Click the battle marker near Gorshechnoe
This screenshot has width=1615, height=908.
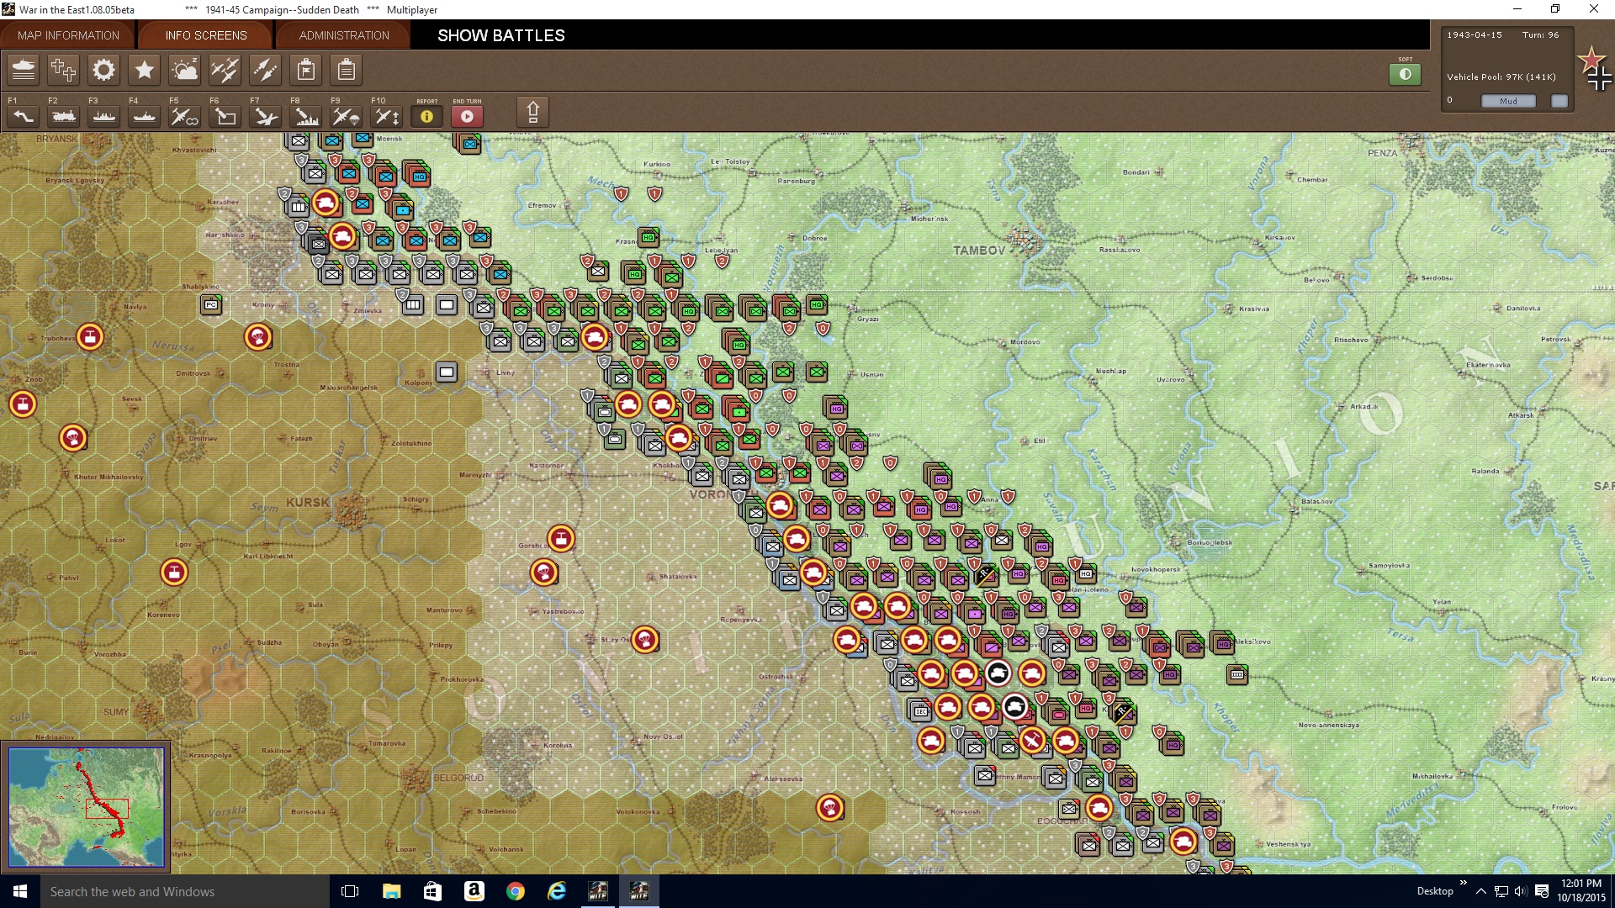click(561, 539)
